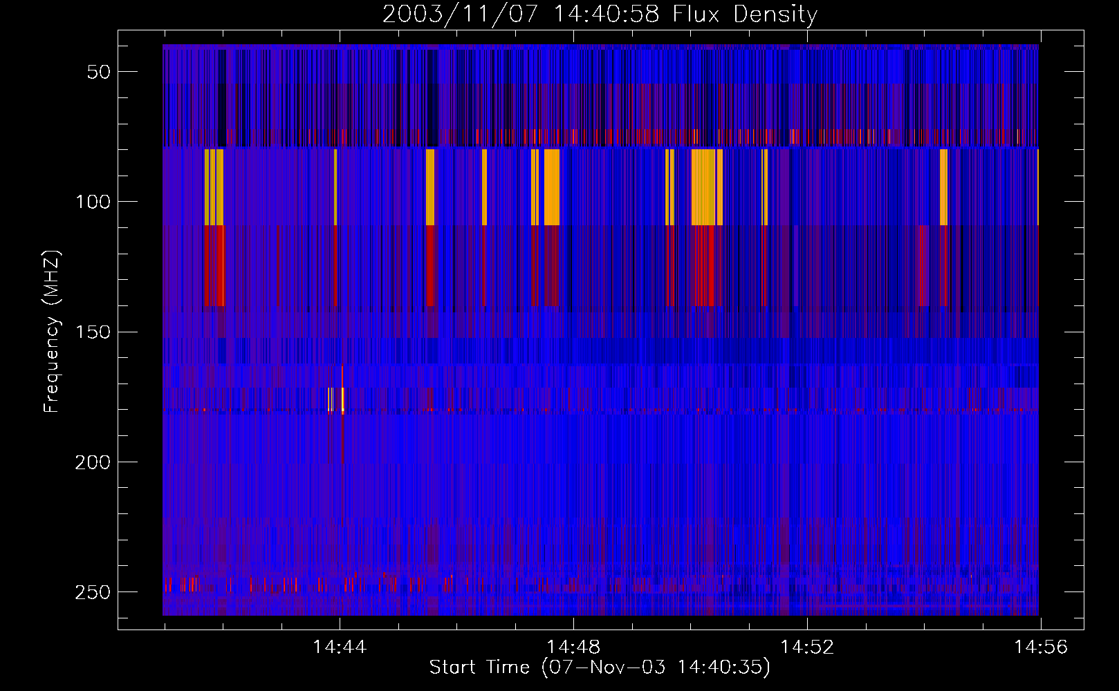
Task: Click the '250' frequency tick label
Action: click(x=93, y=592)
